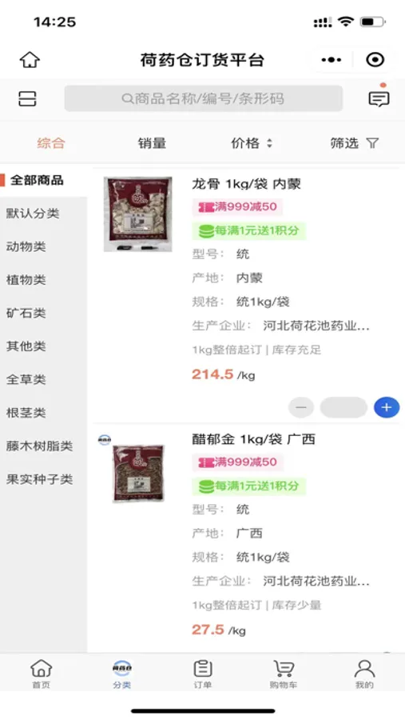This screenshot has height=720, width=405.
Task: Tap the 满999减50 coupon tag on 龙骨
Action: pos(237,206)
